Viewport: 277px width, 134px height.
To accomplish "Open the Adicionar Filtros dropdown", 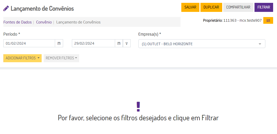I will coord(23,58).
